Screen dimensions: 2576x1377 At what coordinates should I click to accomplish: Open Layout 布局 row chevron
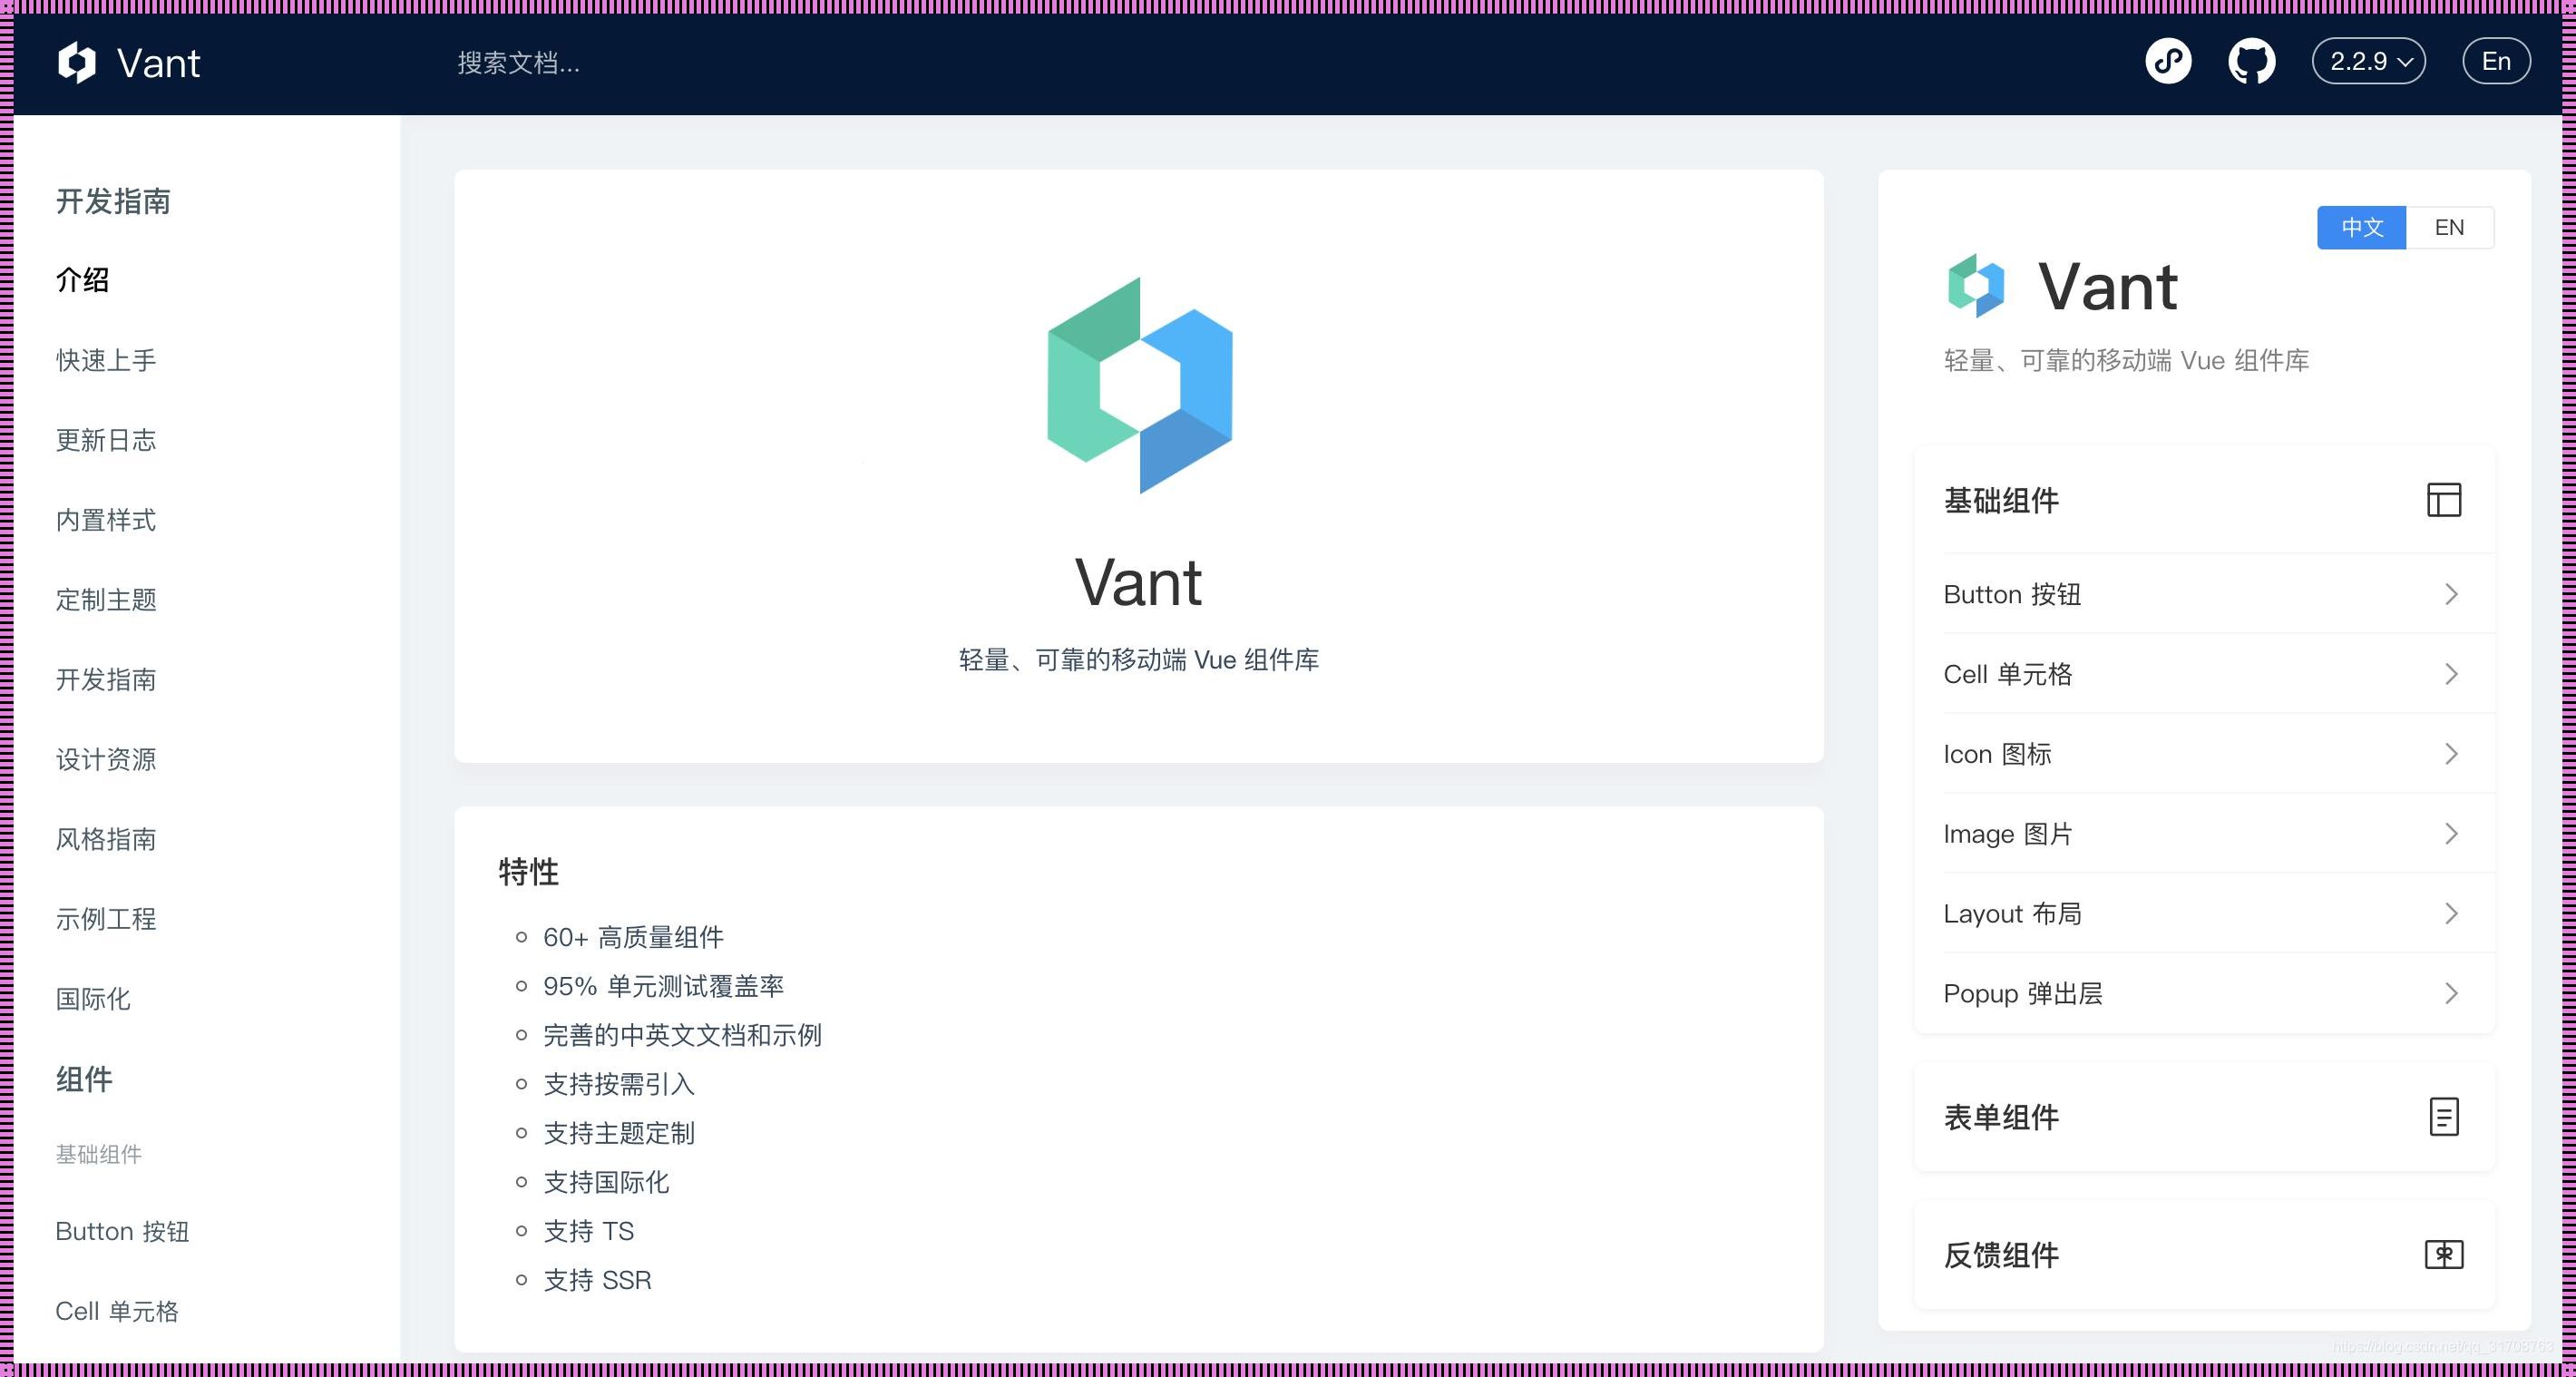pyautogui.click(x=2451, y=914)
